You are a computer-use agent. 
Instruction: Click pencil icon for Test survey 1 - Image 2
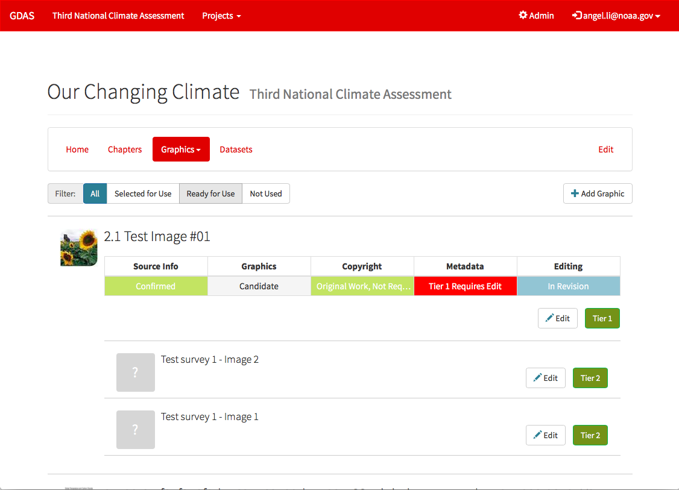[537, 378]
